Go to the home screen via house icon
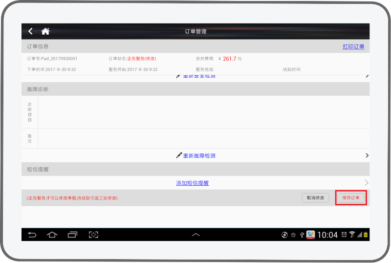Viewport: 391px width, 263px height. coord(45,31)
